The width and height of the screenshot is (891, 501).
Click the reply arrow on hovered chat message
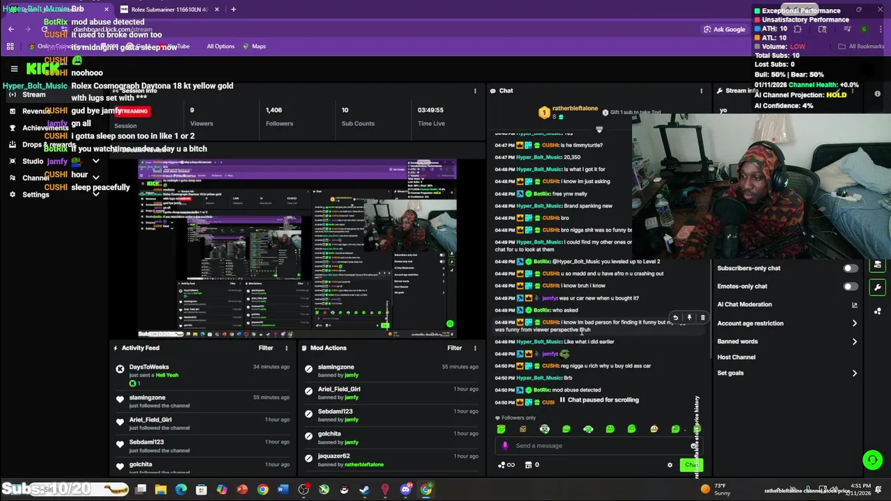tap(675, 318)
